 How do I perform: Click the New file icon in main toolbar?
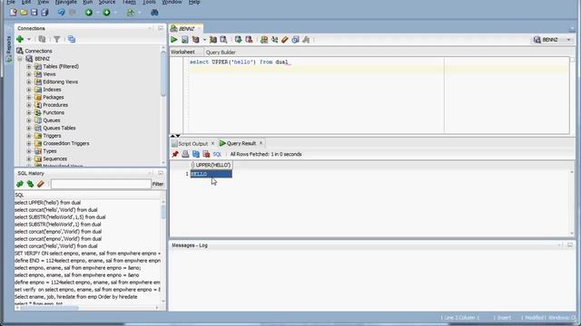pyautogui.click(x=14, y=12)
